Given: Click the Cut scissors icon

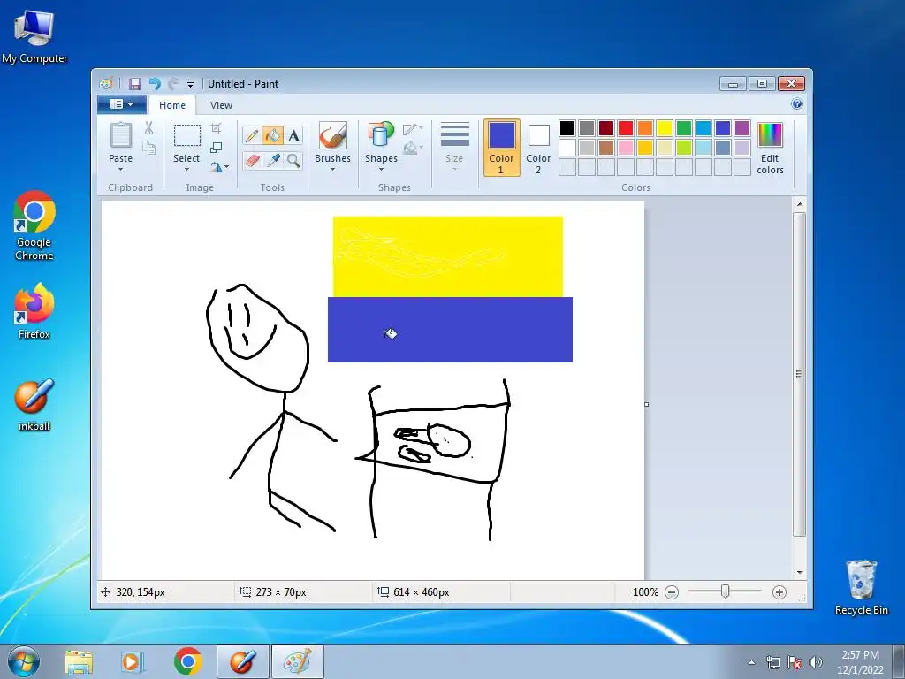Looking at the screenshot, I should (148, 128).
